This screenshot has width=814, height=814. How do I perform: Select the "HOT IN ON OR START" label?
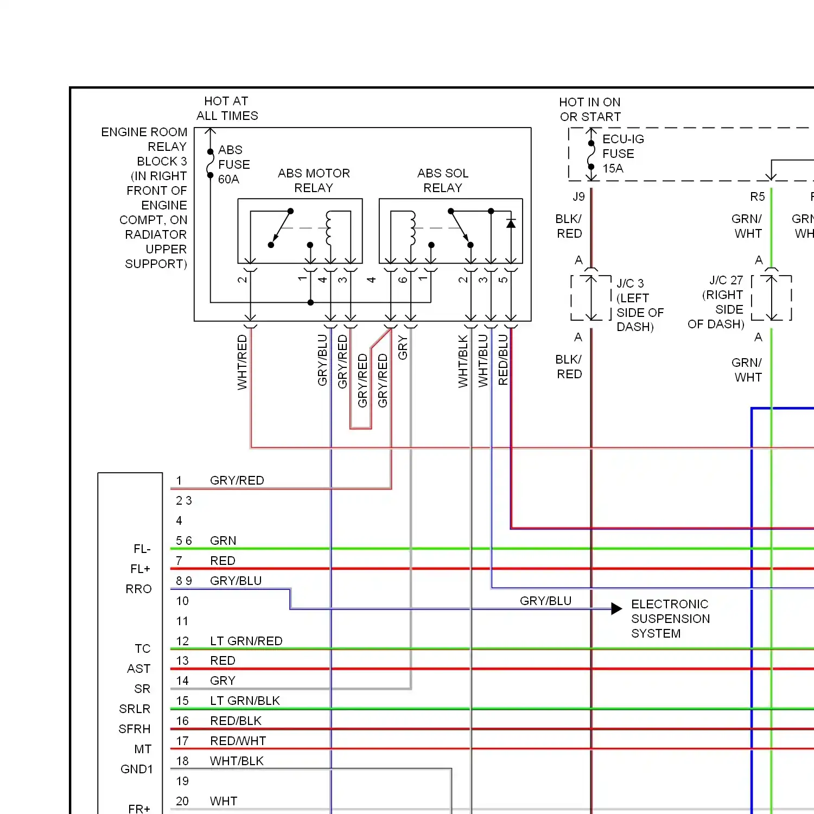click(590, 110)
